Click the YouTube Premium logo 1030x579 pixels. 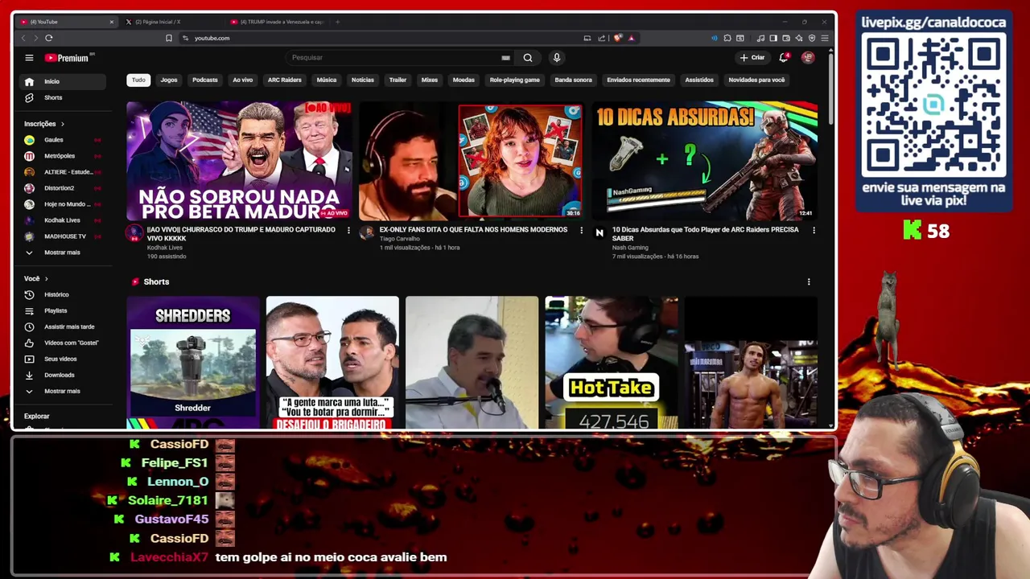pyautogui.click(x=69, y=58)
